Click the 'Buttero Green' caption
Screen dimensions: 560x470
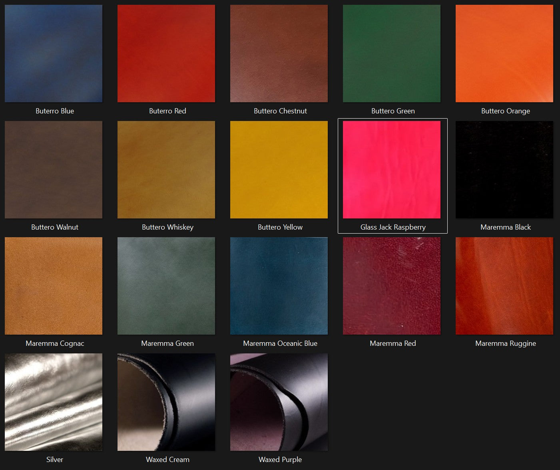393,111
